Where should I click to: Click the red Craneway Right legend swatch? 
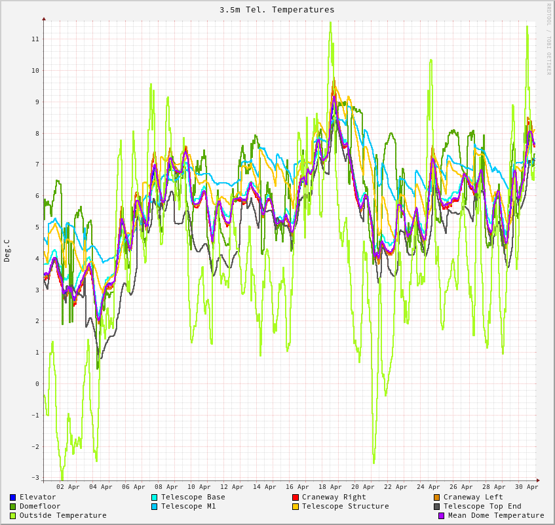pos(296,497)
